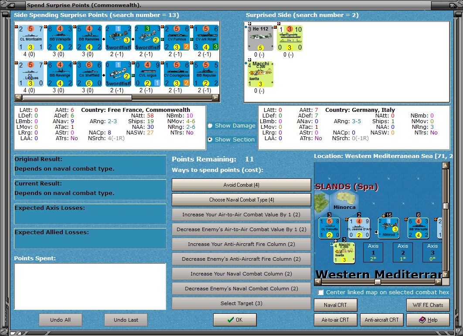Screen dimensions: 463x336
Task: Click Decrease Enemy's Naval Combat Column
Action: pyautogui.click(x=241, y=289)
